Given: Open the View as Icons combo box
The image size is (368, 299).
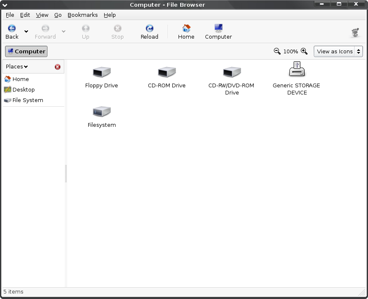Looking at the screenshot, I should coord(338,51).
